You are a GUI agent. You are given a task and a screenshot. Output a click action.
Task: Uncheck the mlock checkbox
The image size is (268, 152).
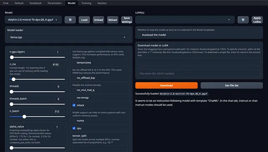click(74, 105)
